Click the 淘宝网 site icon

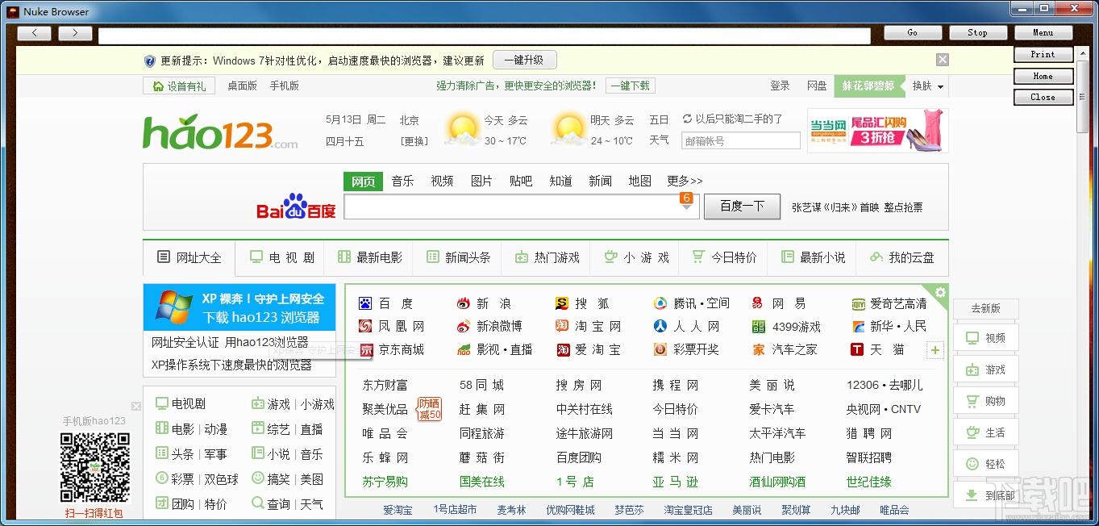click(562, 327)
